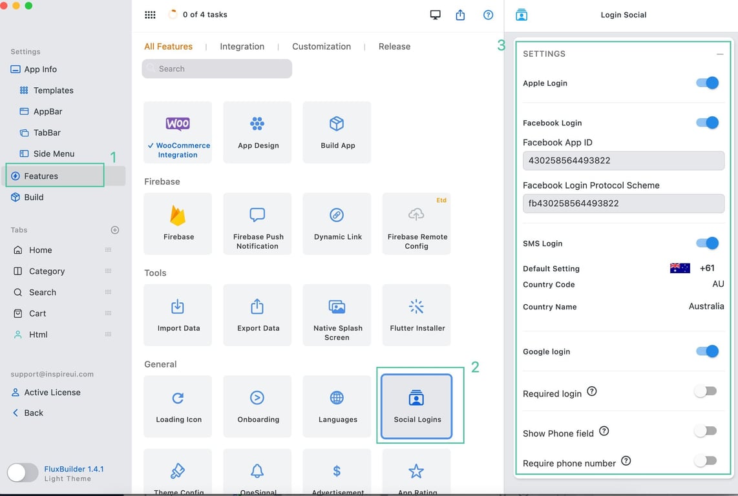Open Firebase Push Notification card
This screenshot has height=496, width=738.
[x=257, y=223]
